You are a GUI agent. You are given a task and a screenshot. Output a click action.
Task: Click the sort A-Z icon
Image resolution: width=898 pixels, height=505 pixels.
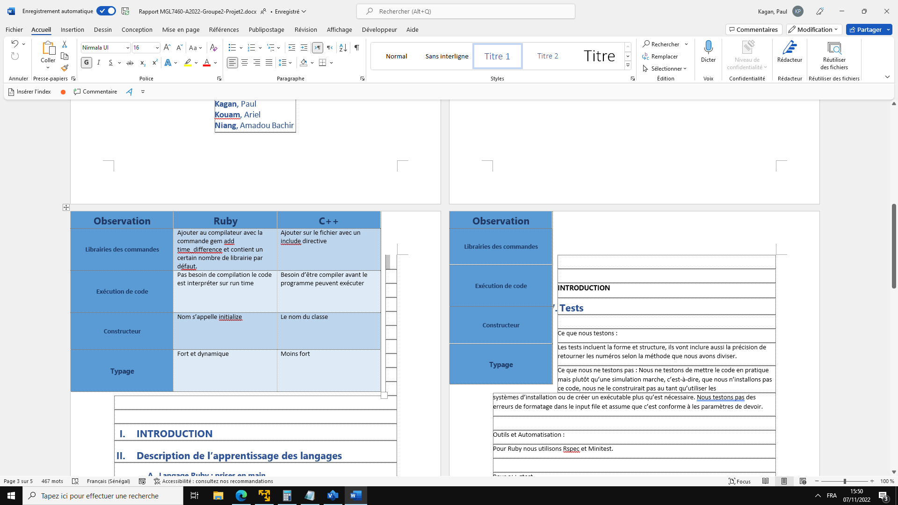343,48
